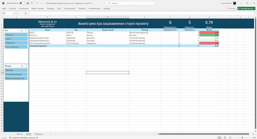Click the next sheet navigation arrow

click(x=9, y=134)
